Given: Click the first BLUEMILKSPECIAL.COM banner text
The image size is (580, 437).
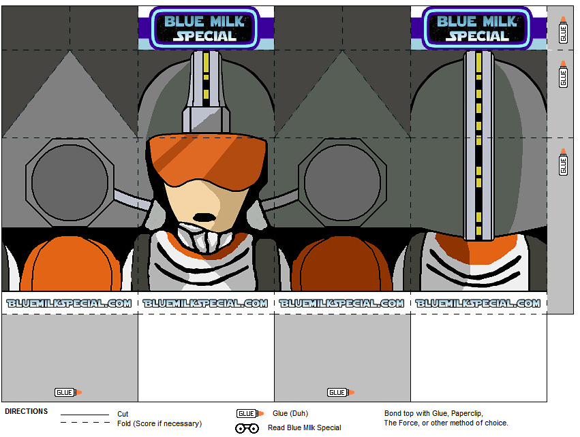Looking at the screenshot, I should [x=69, y=304].
